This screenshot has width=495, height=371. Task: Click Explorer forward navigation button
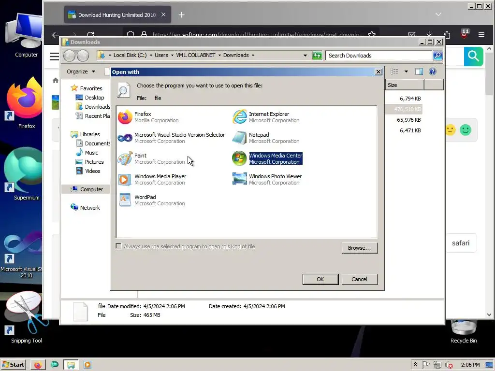tap(83, 56)
